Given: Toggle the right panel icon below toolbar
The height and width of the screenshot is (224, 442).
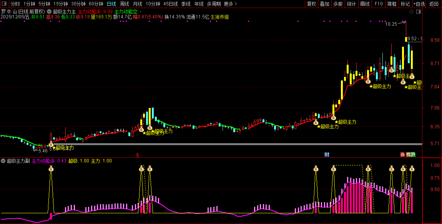Looking at the screenshot, I should pyautogui.click(x=419, y=12).
